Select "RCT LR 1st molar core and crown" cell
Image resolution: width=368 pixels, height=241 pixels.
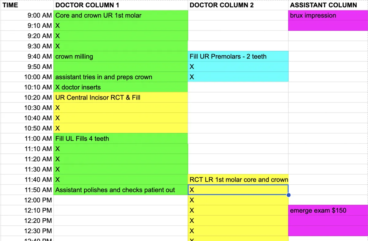point(238,179)
